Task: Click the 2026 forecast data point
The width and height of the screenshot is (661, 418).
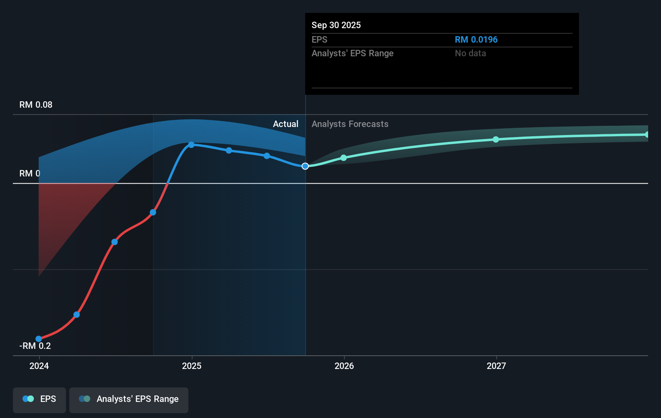Action: pos(343,158)
